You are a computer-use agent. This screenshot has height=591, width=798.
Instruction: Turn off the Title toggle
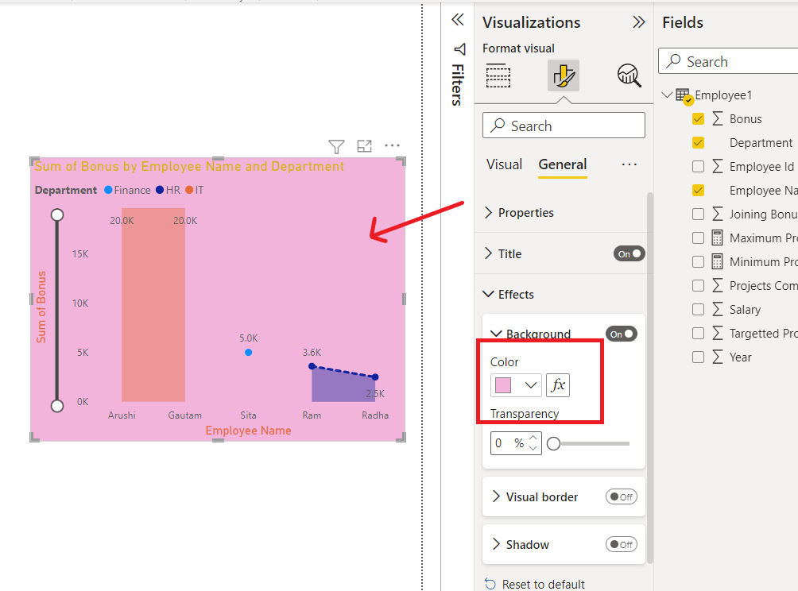(629, 253)
